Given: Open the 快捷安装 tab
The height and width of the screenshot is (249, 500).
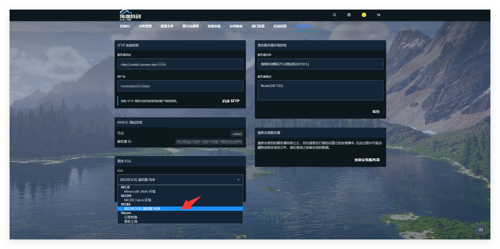Looking at the screenshot, I should [x=214, y=26].
